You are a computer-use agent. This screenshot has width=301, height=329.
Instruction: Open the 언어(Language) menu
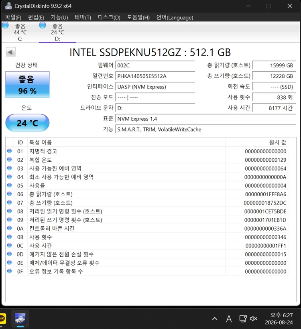coord(175,17)
